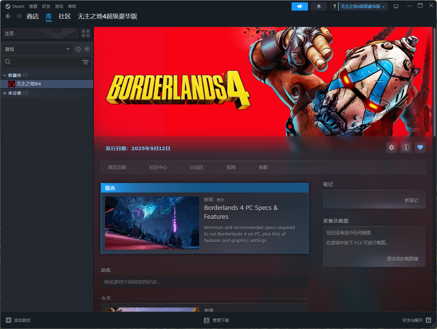Open the account name dropdown
The height and width of the screenshot is (329, 437).
[x=363, y=6]
